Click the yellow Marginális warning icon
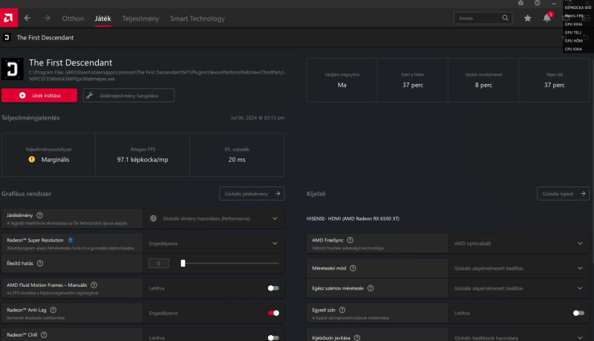This screenshot has width=594, height=341. click(x=32, y=160)
